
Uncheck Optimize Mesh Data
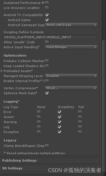[47, 93]
